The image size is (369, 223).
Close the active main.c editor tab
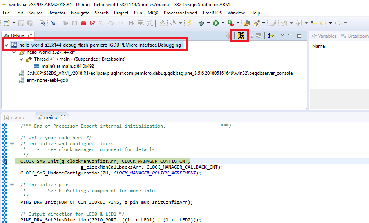(63, 117)
